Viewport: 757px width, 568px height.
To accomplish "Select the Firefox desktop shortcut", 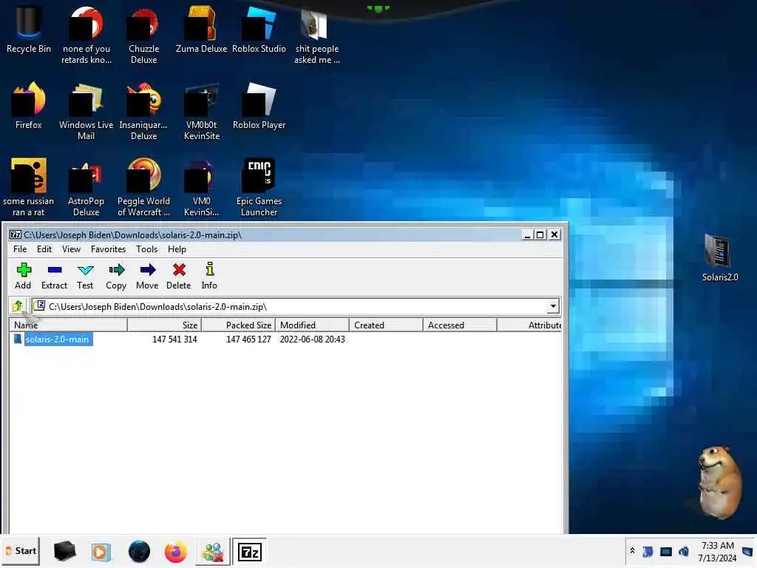I will pyautogui.click(x=29, y=106).
